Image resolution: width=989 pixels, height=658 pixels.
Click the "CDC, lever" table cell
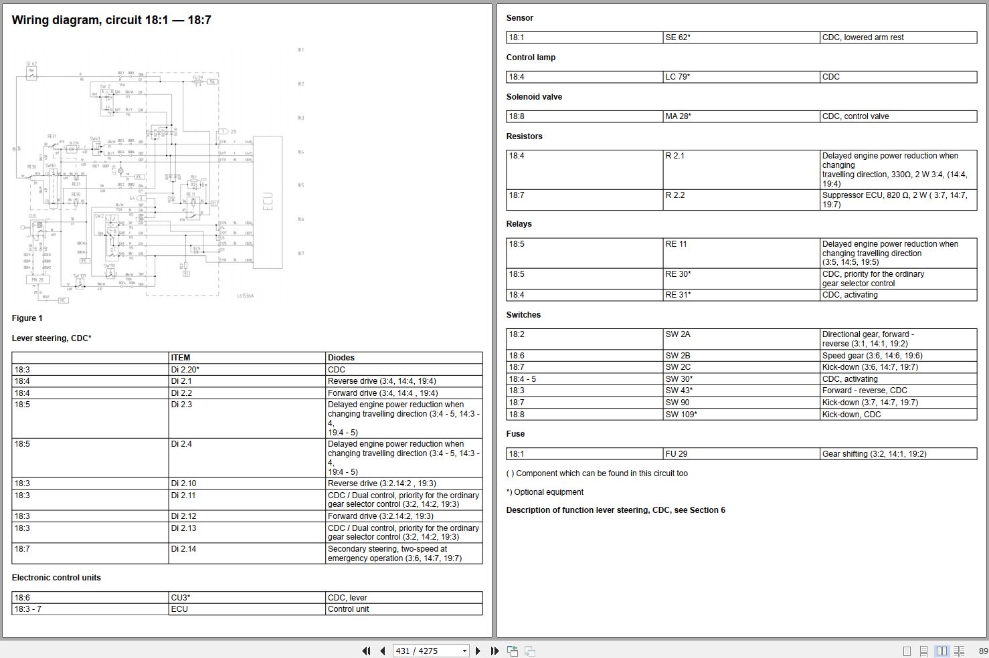click(x=404, y=598)
